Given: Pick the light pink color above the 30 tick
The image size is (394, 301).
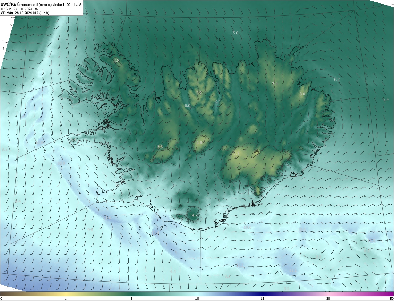Looking at the screenshot, I should click(x=328, y=294).
